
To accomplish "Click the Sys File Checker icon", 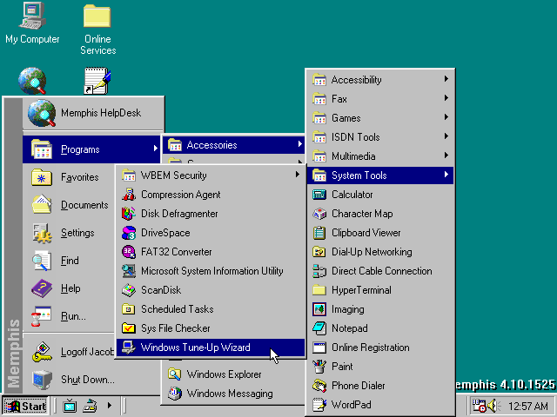I will [129, 328].
